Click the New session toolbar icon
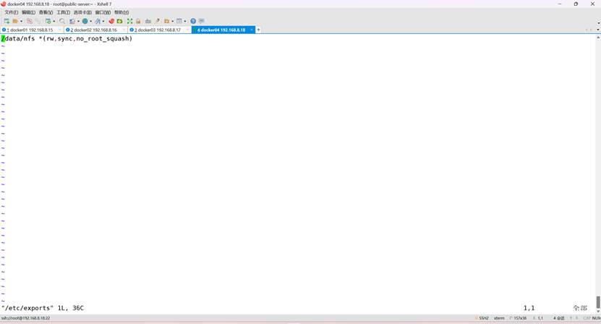 tap(7, 21)
